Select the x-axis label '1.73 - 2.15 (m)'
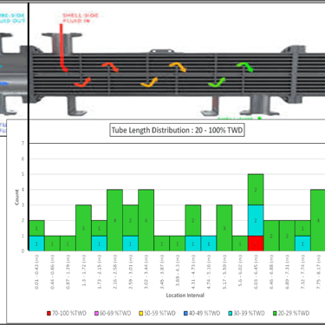325x325 pixels. pyautogui.click(x=99, y=272)
